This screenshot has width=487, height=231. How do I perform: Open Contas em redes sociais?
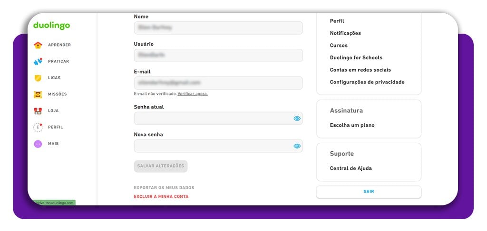360,70
